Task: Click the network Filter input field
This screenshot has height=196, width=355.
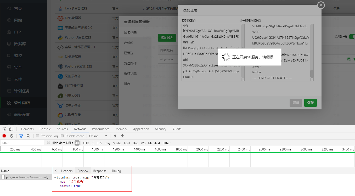Action: 22,143
